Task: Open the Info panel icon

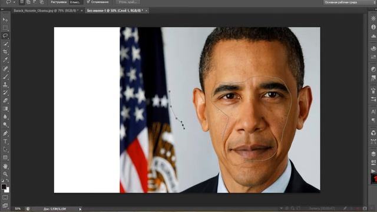Action: tap(373, 27)
